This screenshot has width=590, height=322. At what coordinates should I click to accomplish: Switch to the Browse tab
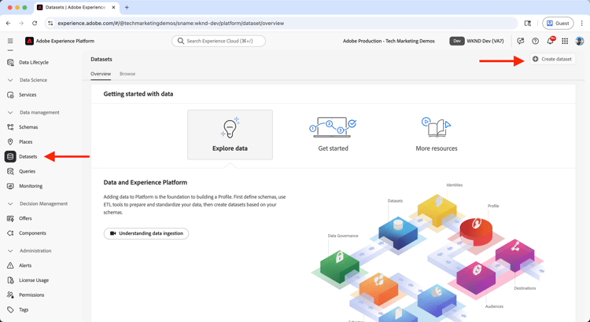tap(127, 74)
